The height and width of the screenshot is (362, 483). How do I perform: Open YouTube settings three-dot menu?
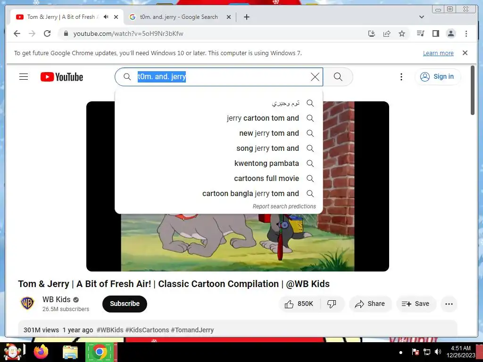401,77
